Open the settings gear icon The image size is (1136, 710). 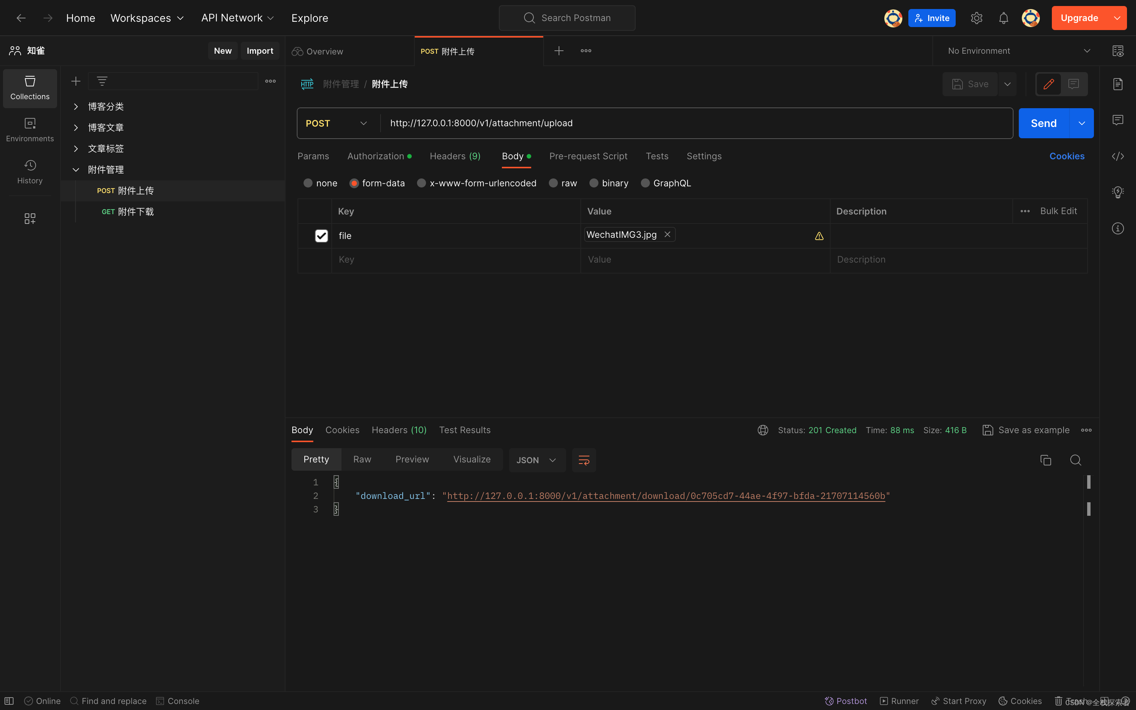tap(976, 18)
